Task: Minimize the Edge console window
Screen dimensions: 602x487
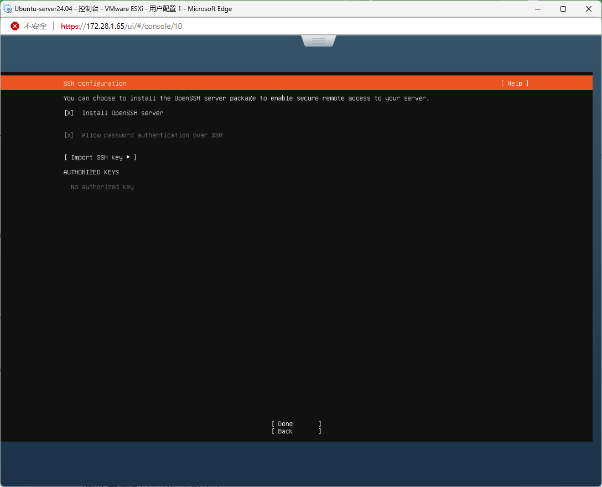Action: point(536,9)
